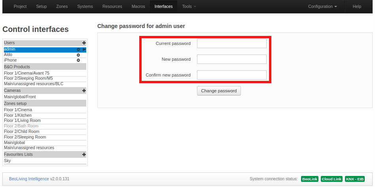
Task: Click the KNX - EIB status badge
Action: [355, 179]
